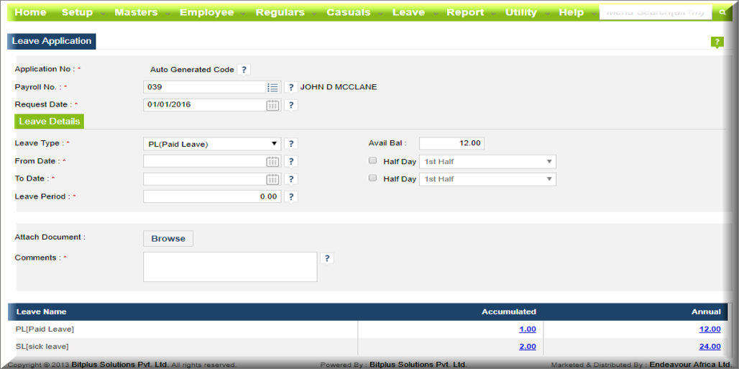Image resolution: width=739 pixels, height=369 pixels.
Task: Click PL annual value 12.00 link
Action: coord(710,329)
